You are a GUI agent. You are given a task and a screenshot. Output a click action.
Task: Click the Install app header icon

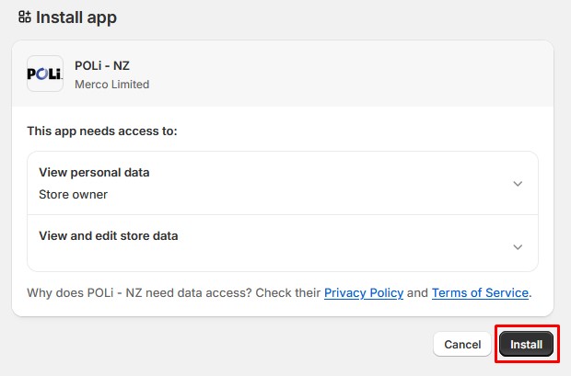(25, 17)
